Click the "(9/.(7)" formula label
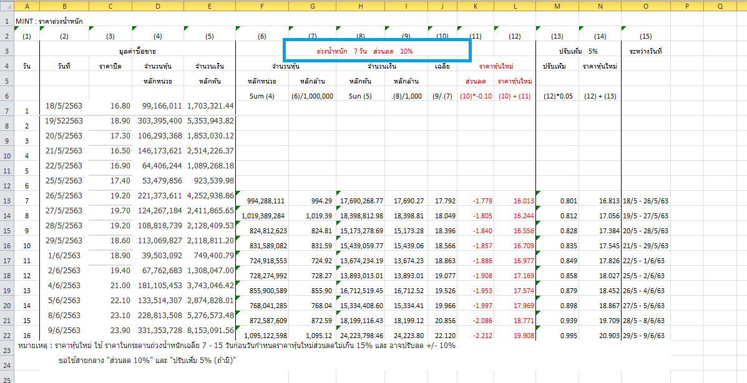 (442, 96)
